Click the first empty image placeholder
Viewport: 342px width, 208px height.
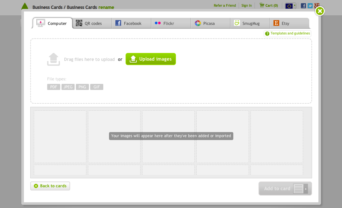pos(60,137)
